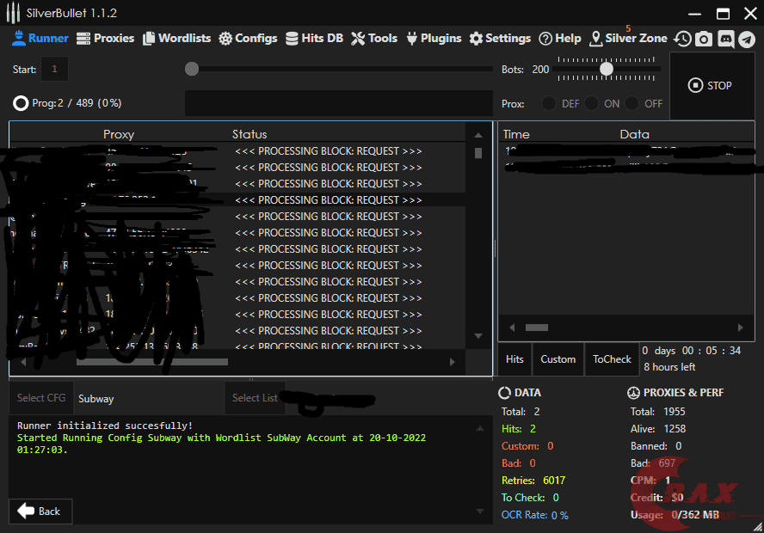Open the Hits DB section
Image resolution: width=764 pixels, height=533 pixels.
point(314,38)
